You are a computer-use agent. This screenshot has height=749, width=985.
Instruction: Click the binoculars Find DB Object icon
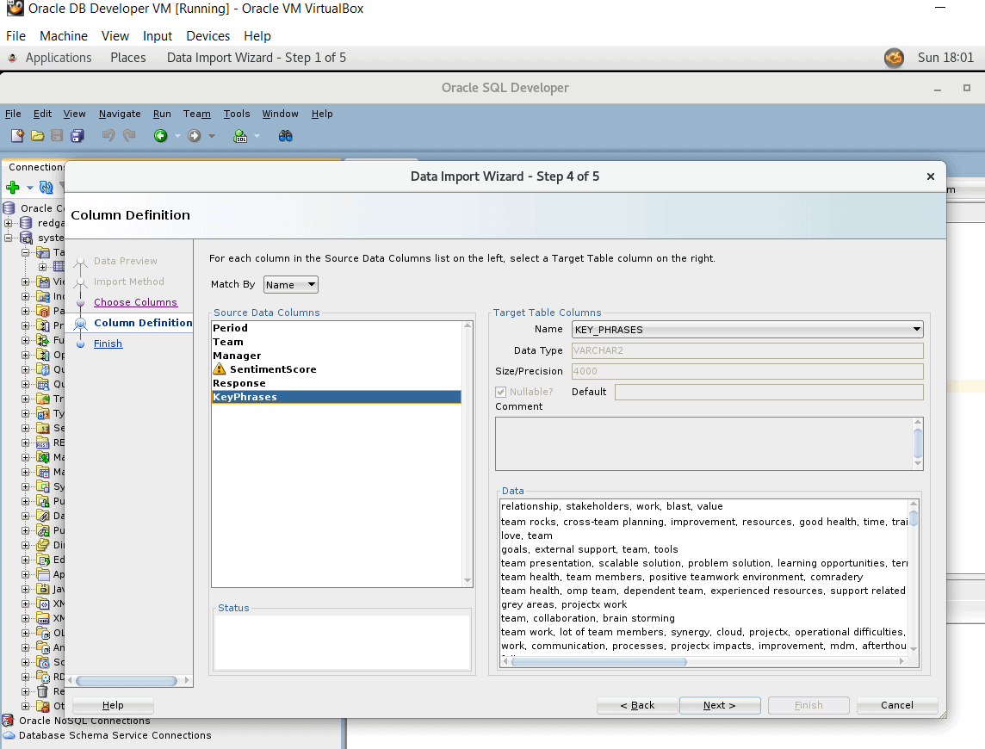coord(285,136)
